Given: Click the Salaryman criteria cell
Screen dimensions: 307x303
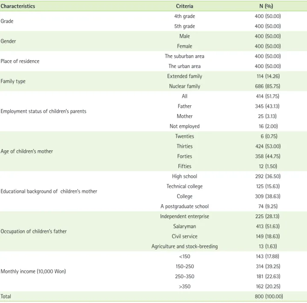Looking at the screenshot, I should pyautogui.click(x=184, y=226).
